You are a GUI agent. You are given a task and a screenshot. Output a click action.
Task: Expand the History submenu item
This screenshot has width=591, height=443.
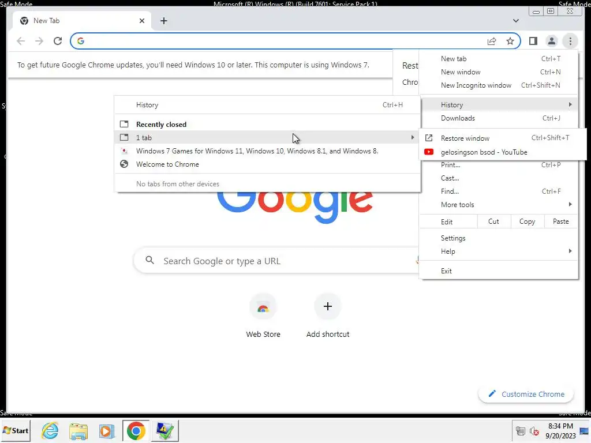point(498,105)
